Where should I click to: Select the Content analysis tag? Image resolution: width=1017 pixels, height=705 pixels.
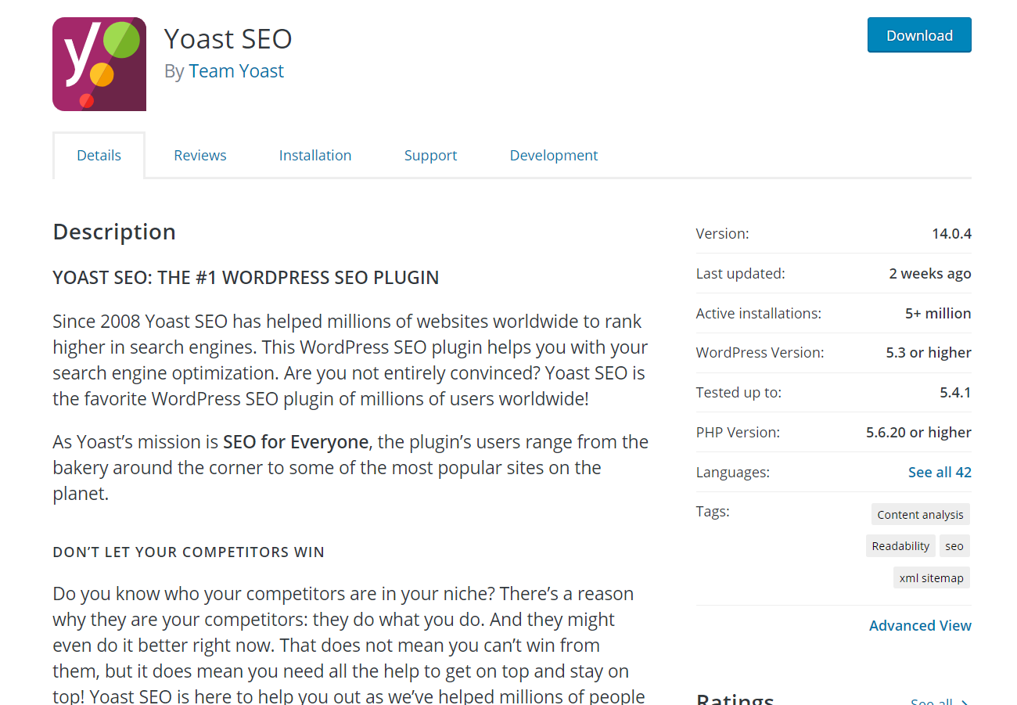click(x=920, y=514)
